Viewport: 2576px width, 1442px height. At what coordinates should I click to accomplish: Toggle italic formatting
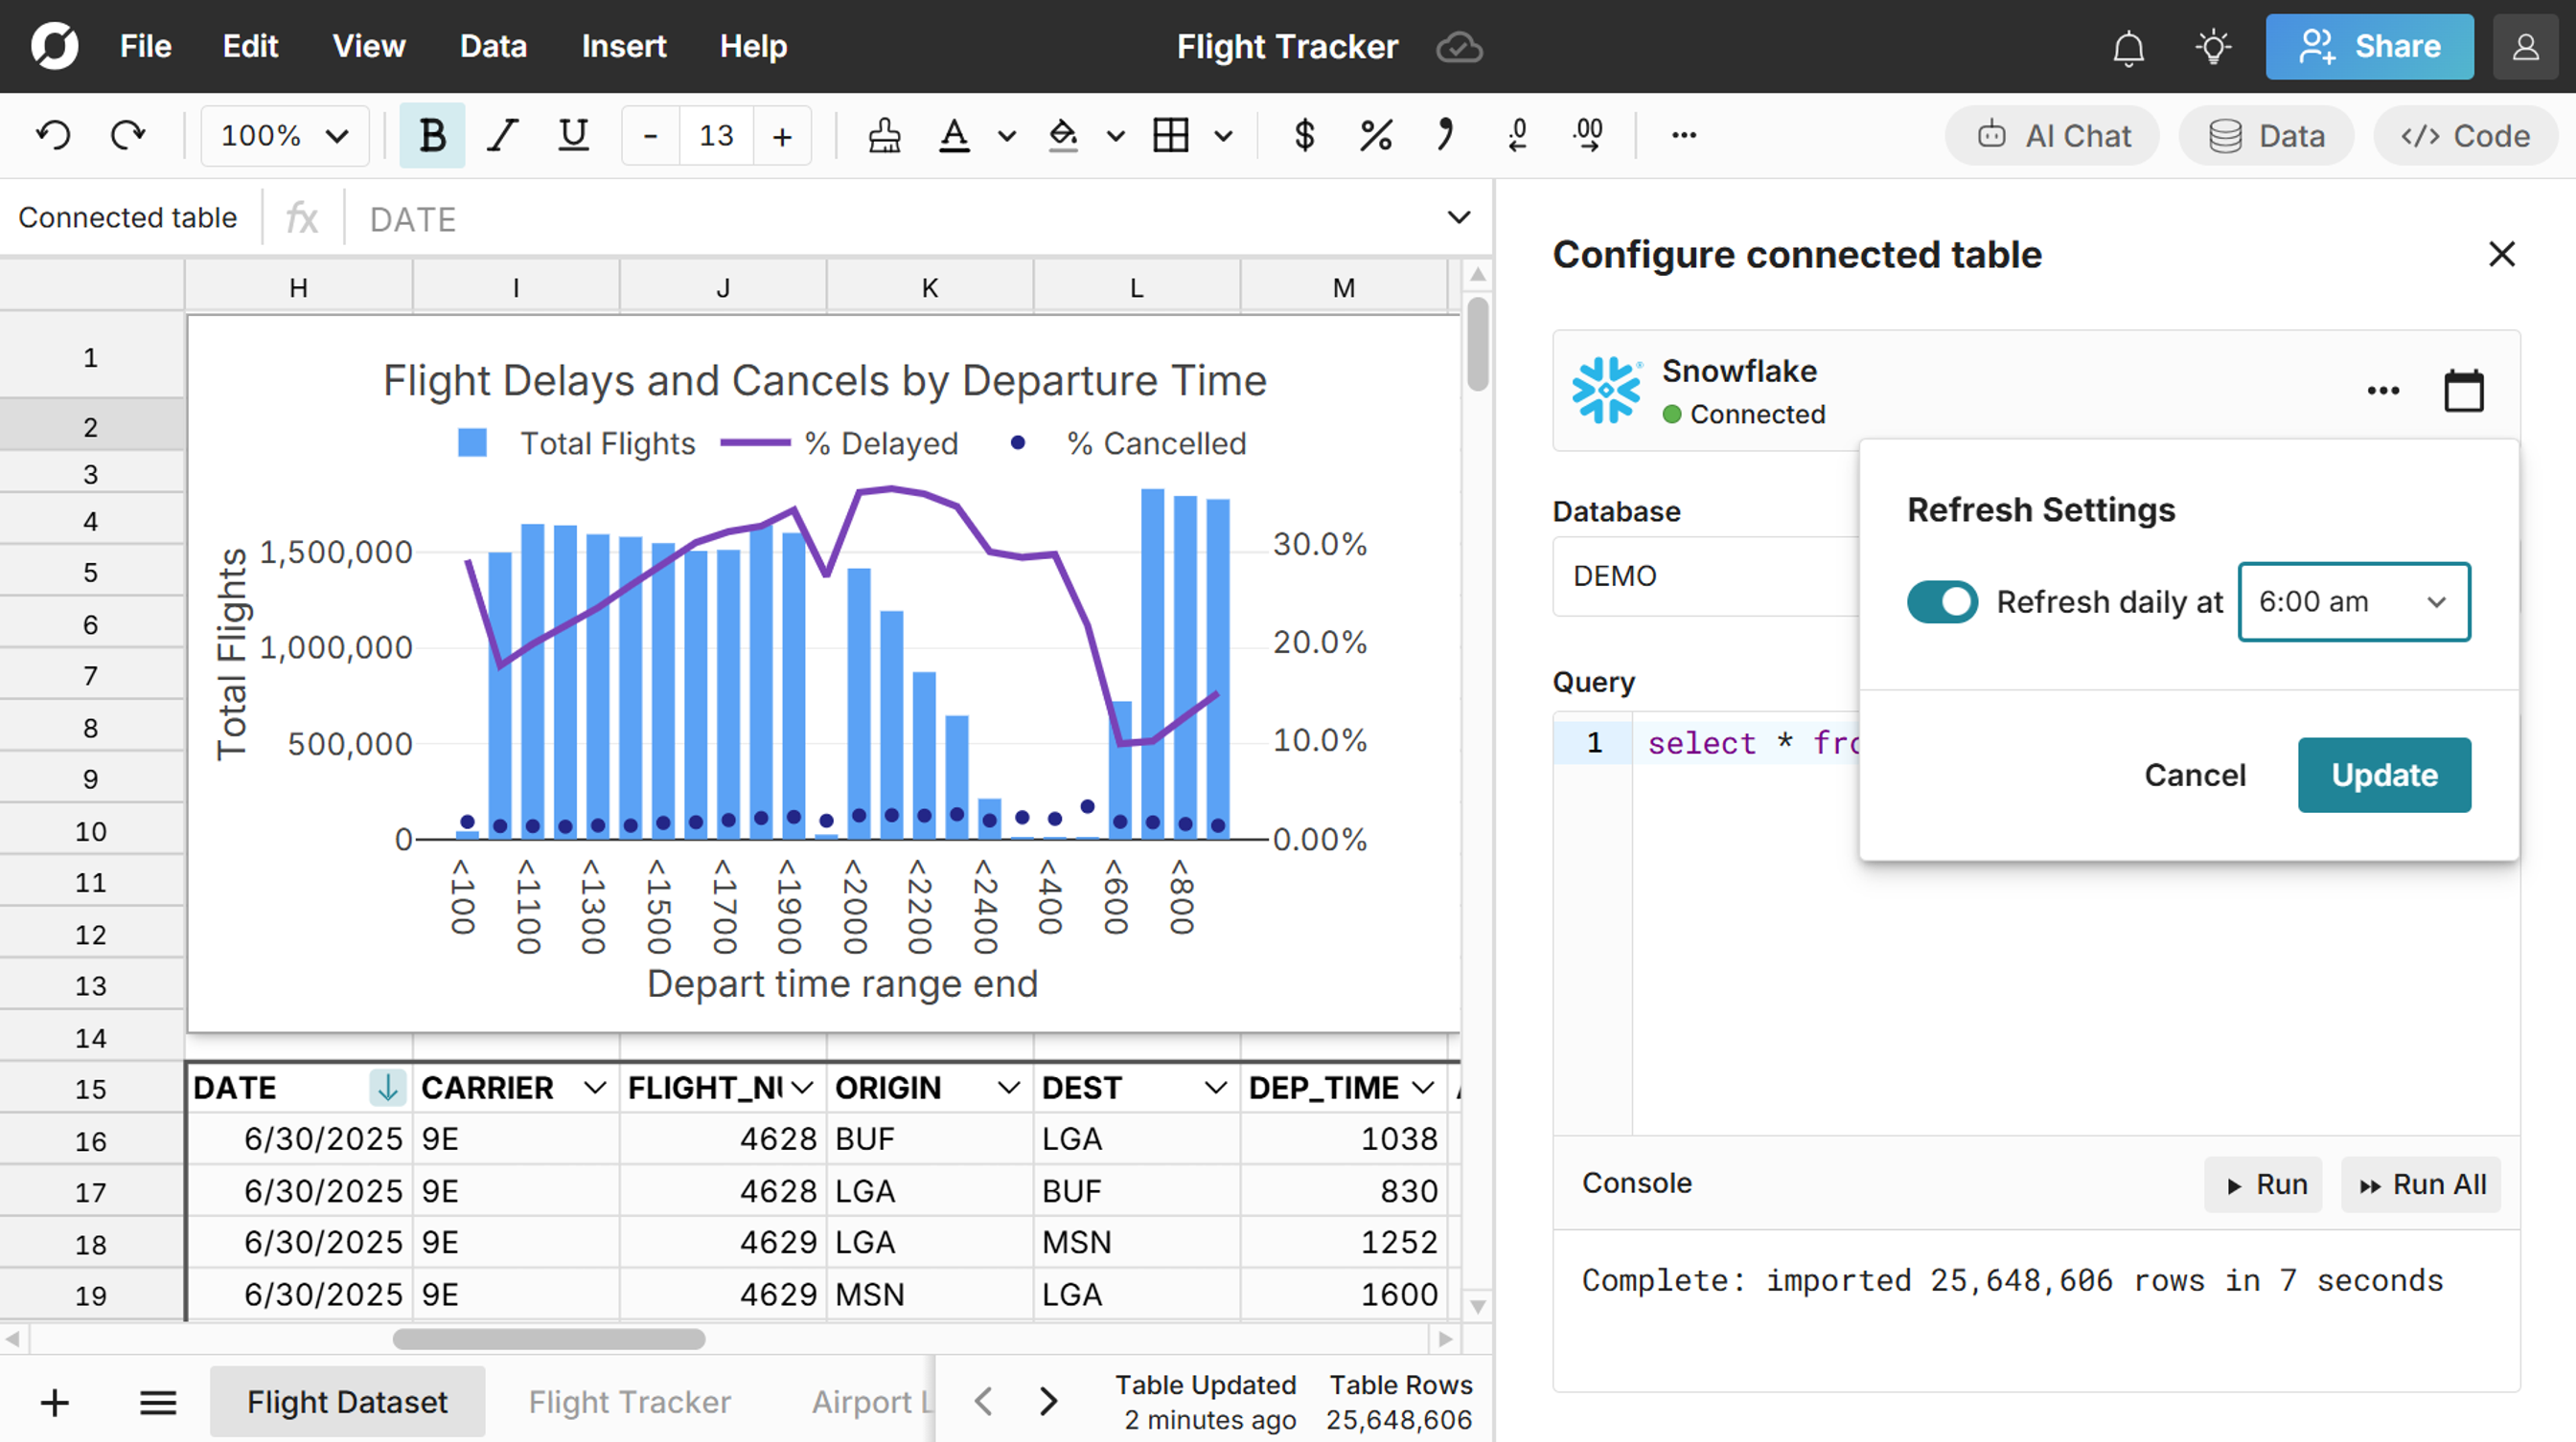tap(502, 135)
